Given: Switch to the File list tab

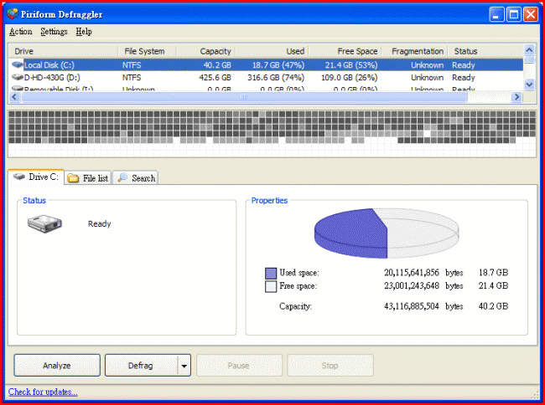Looking at the screenshot, I should point(89,178).
